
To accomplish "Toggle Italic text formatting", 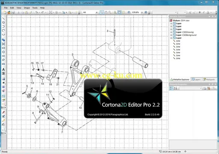I will (204, 12).
